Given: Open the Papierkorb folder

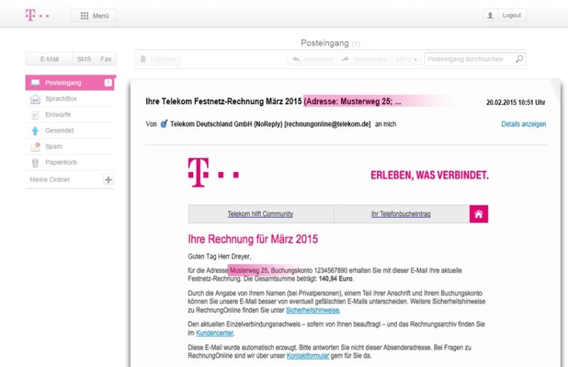Looking at the screenshot, I should coord(70,162).
